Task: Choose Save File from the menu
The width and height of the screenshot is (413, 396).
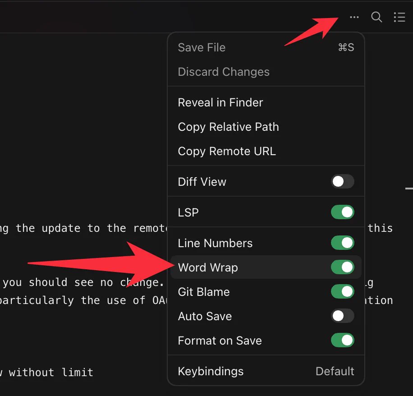Action: (x=266, y=47)
